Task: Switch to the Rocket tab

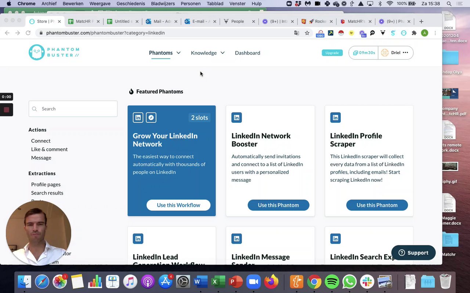Action: click(318, 21)
